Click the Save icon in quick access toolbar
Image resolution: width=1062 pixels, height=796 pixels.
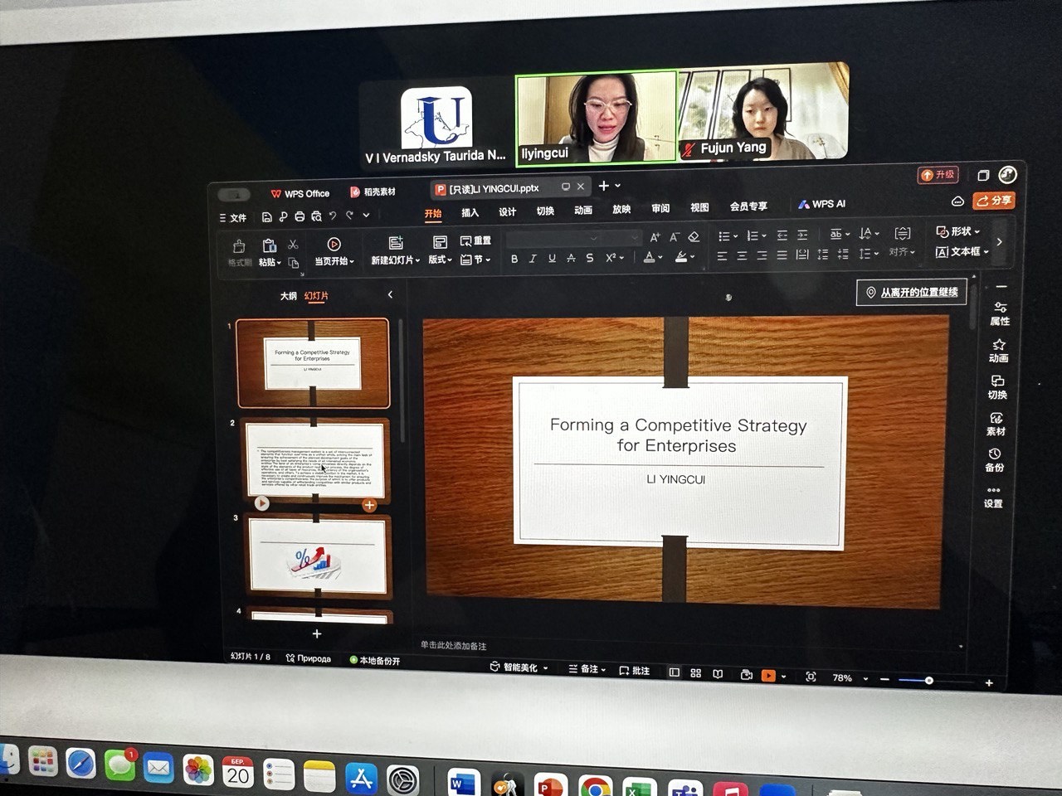click(x=266, y=217)
